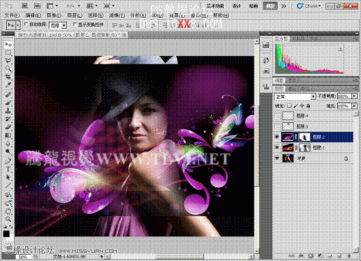
Task: Select the Zoom tool
Action: (8, 219)
